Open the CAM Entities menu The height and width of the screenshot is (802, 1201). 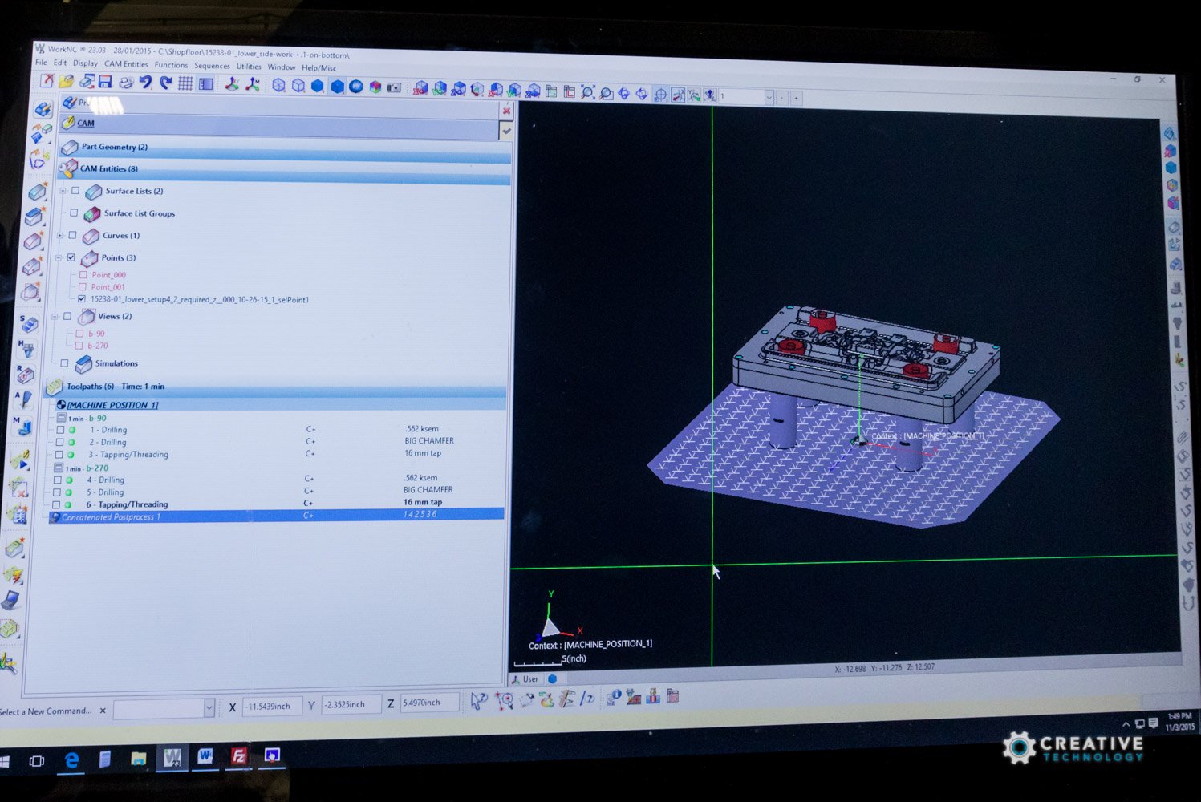pos(126,64)
